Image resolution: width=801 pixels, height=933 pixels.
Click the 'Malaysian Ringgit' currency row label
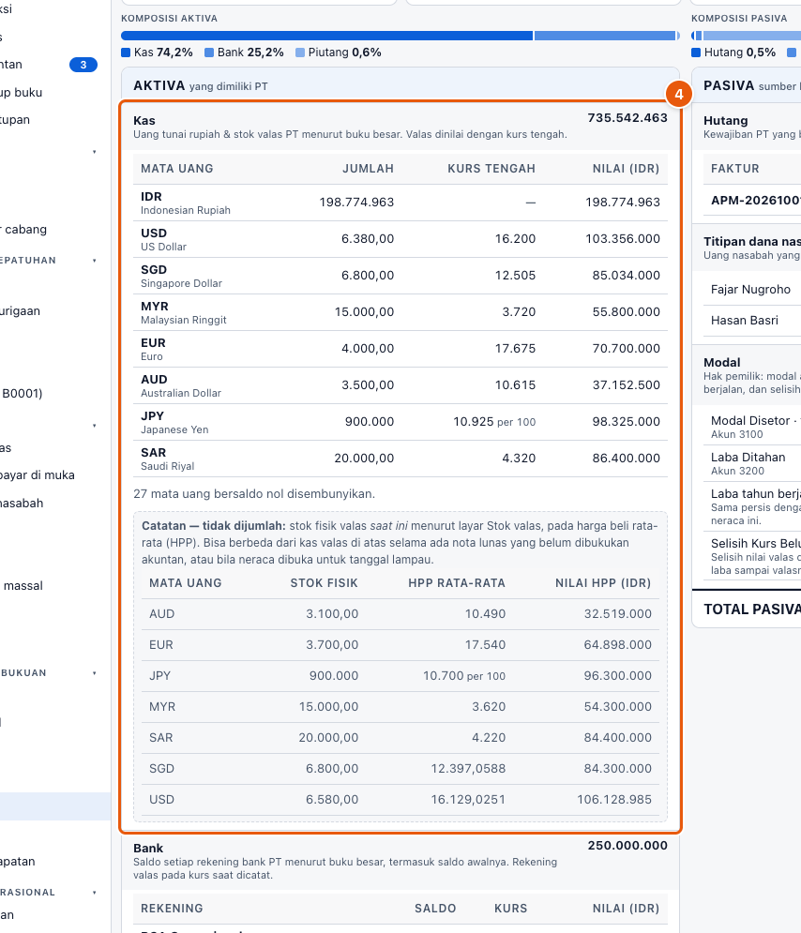[x=183, y=320]
